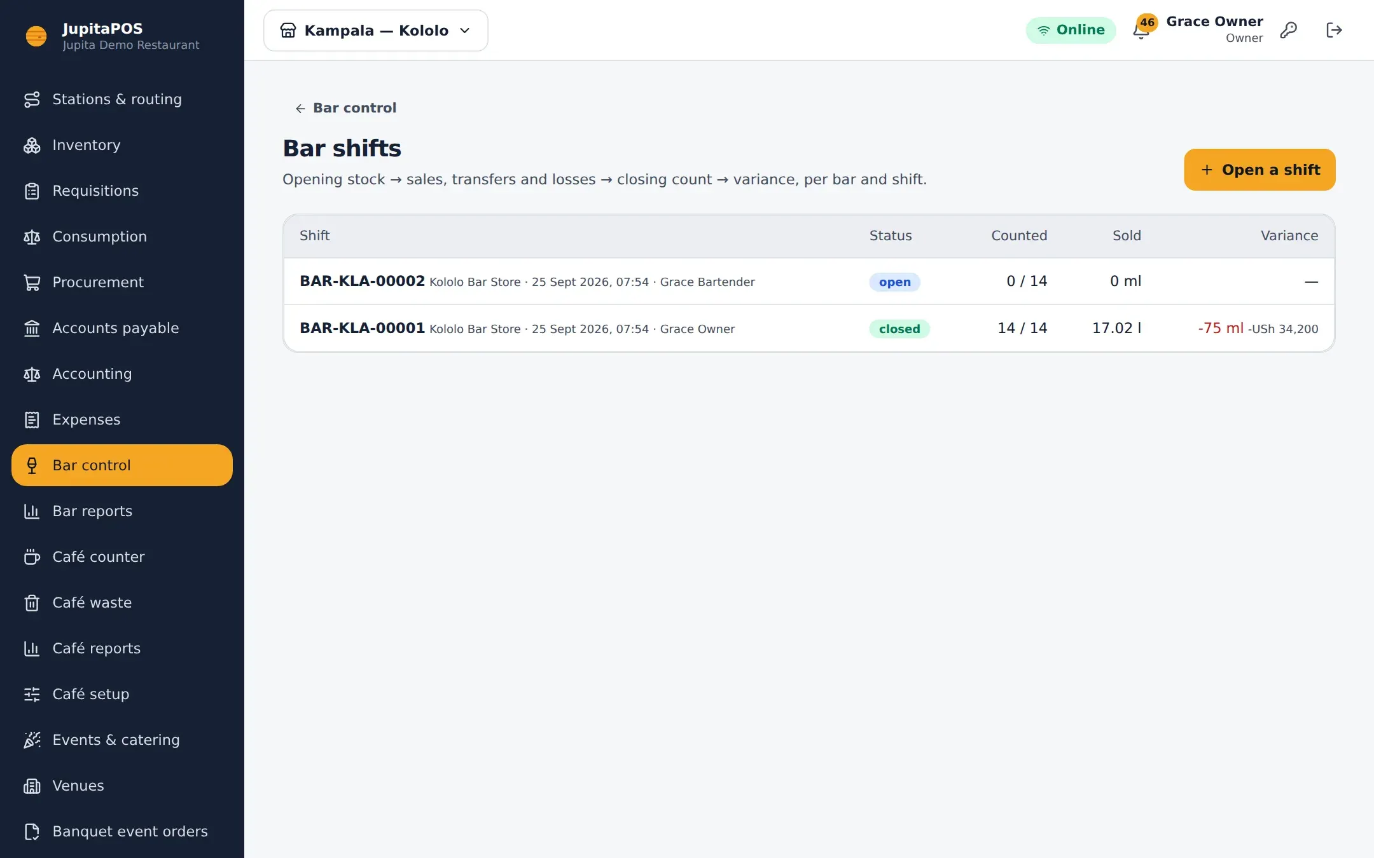Click the Status column header
1374x858 pixels.
point(891,236)
